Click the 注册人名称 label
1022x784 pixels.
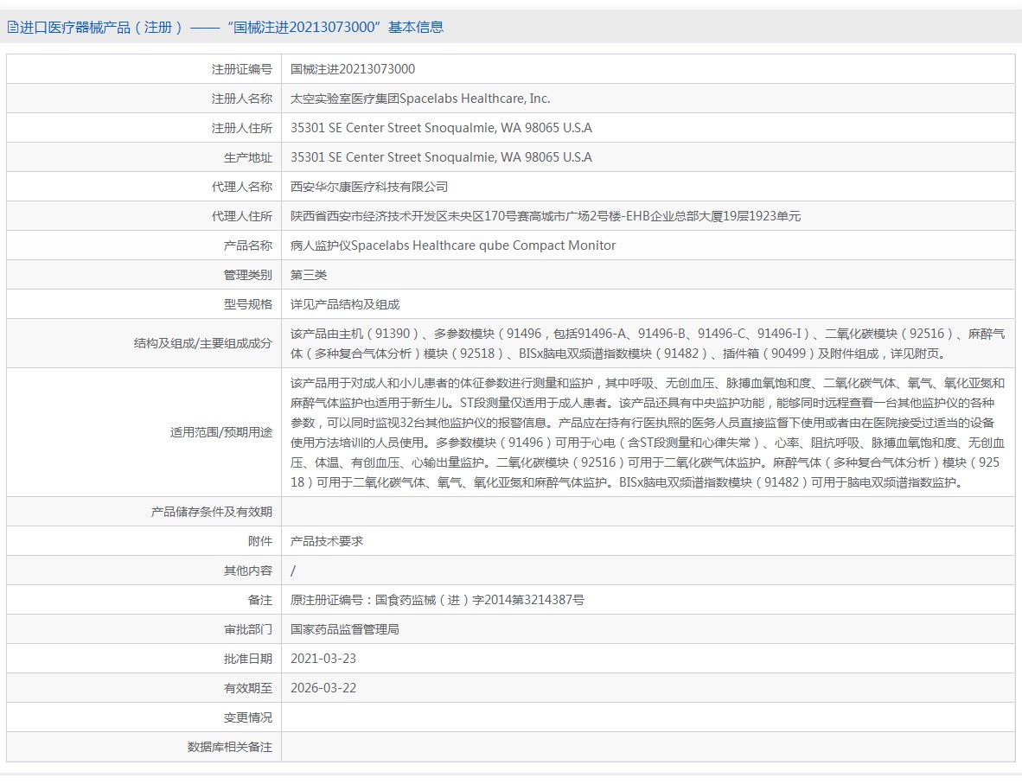242,99
